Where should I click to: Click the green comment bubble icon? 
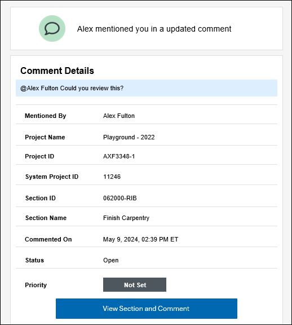pyautogui.click(x=52, y=28)
